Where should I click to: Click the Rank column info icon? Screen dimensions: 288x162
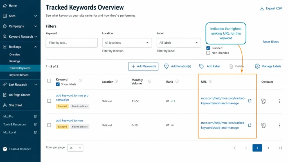pyautogui.click(x=177, y=81)
